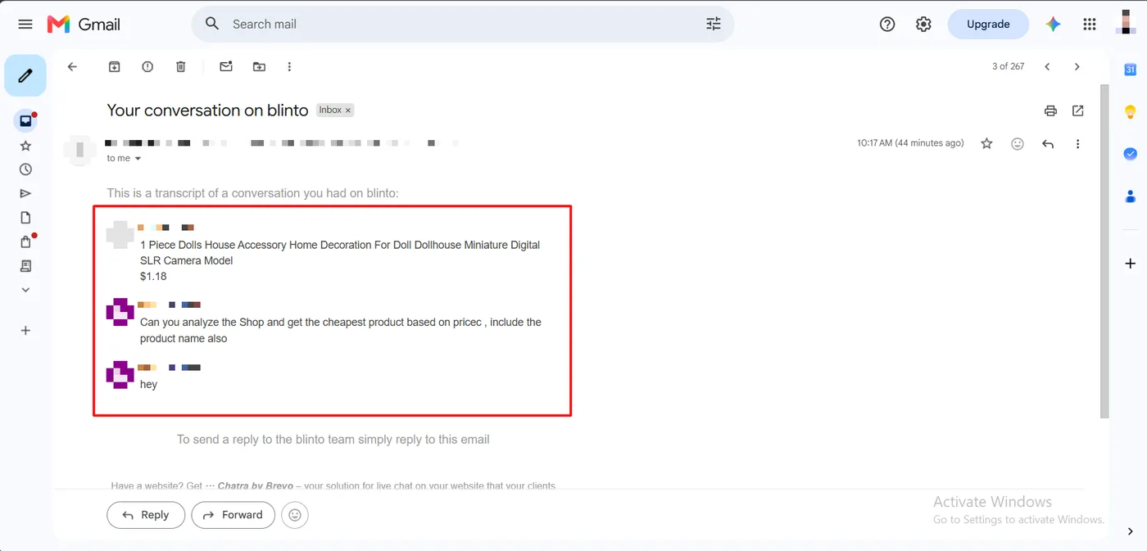This screenshot has width=1147, height=551.
Task: Open Google Tasks side panel
Action: 1131,154
